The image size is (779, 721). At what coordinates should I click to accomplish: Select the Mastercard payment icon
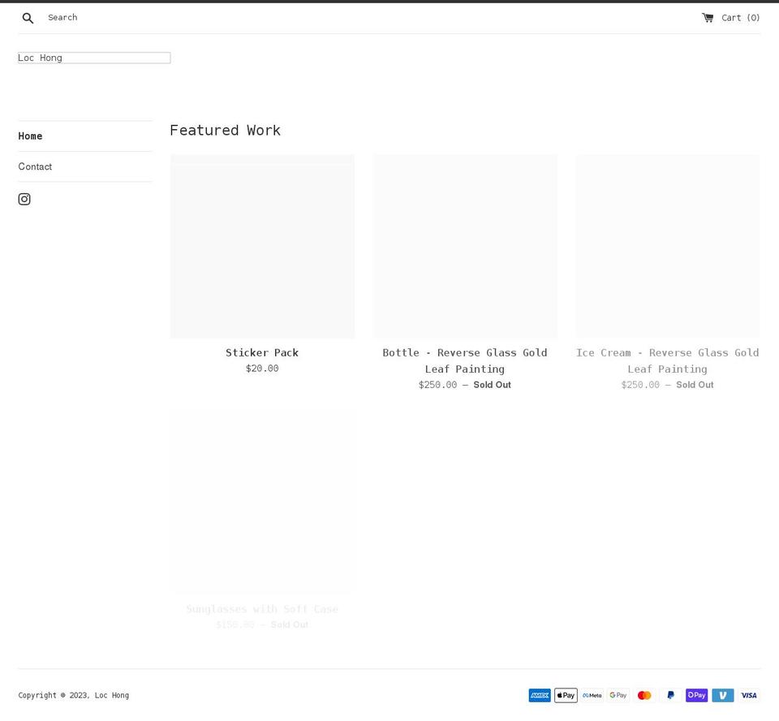click(643, 695)
